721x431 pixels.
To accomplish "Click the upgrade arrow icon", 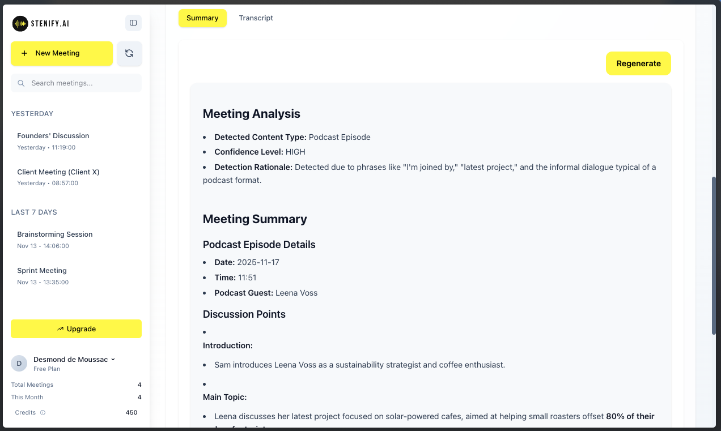I will tap(60, 328).
